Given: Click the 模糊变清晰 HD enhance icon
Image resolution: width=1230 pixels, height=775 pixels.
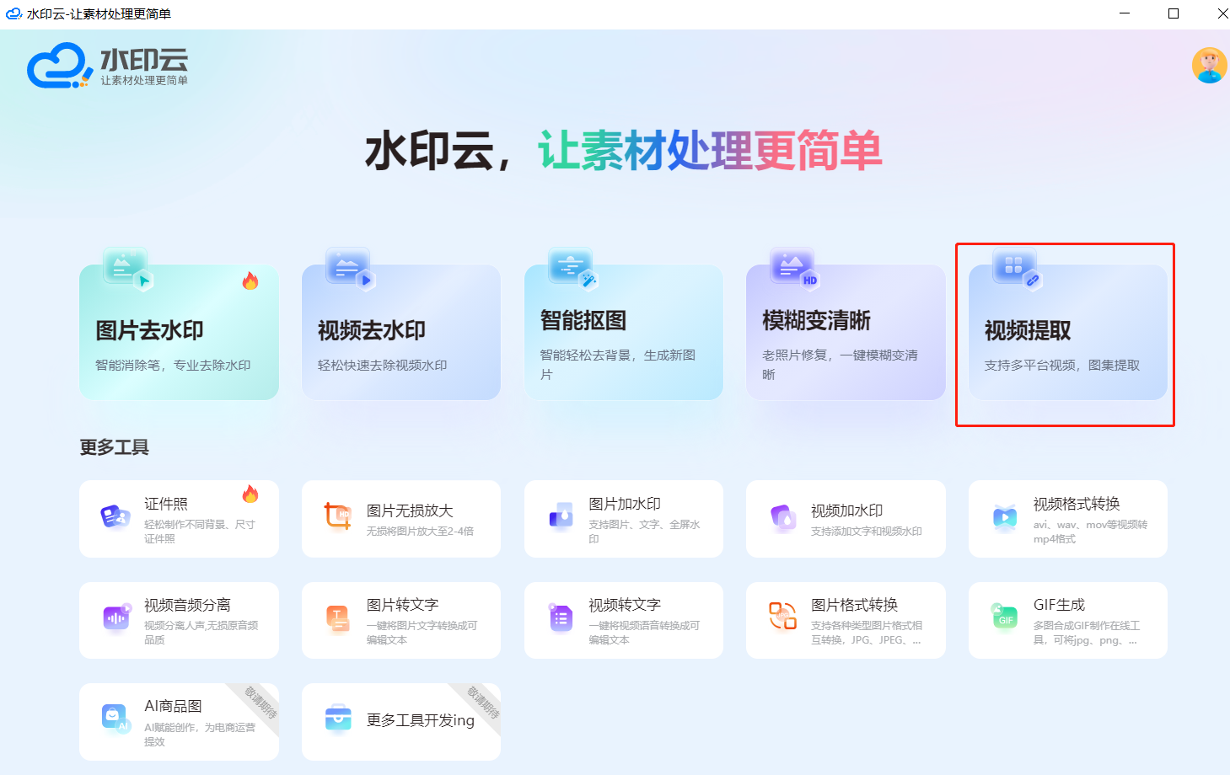Looking at the screenshot, I should click(795, 268).
